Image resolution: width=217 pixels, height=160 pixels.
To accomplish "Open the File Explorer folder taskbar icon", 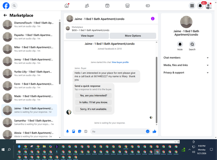I will [x=44, y=147].
